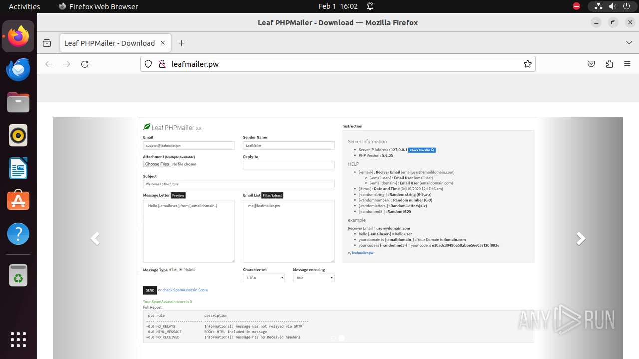Screen dimensions: 639x359
Task: Open the Files manager in the dock
Action: point(18,102)
